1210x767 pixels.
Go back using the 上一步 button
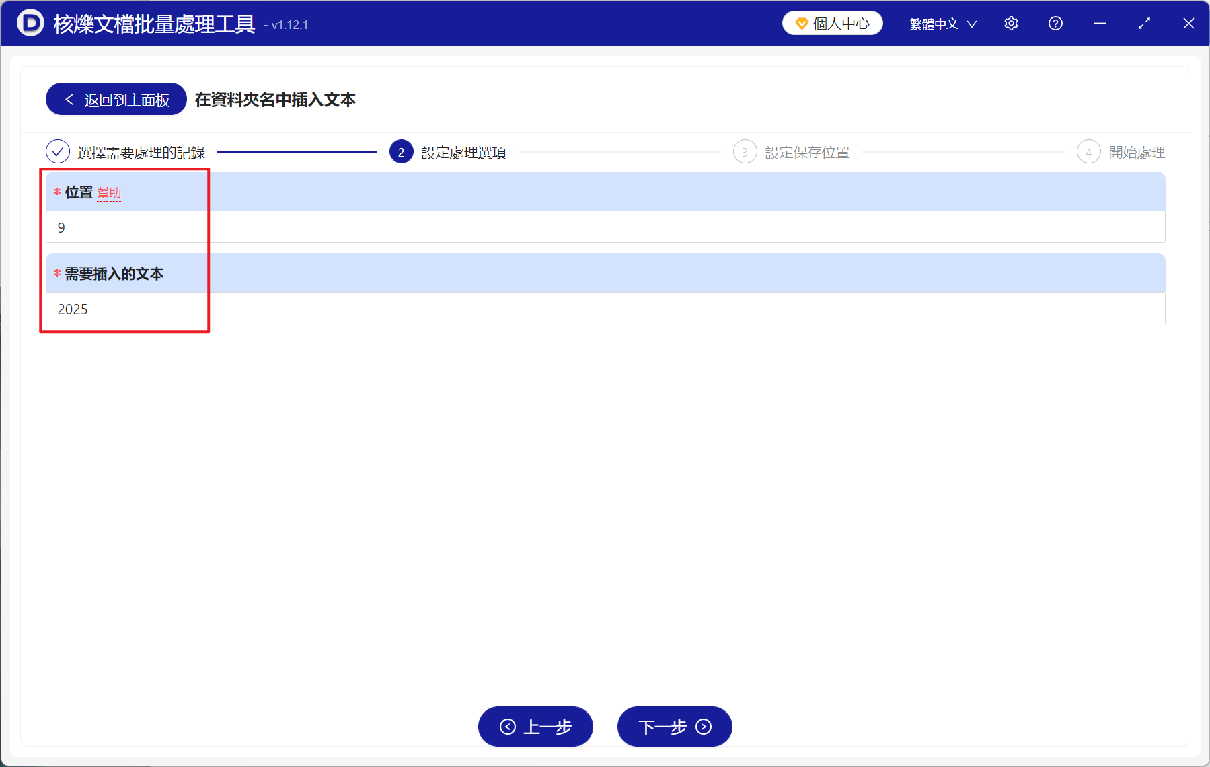click(x=535, y=727)
